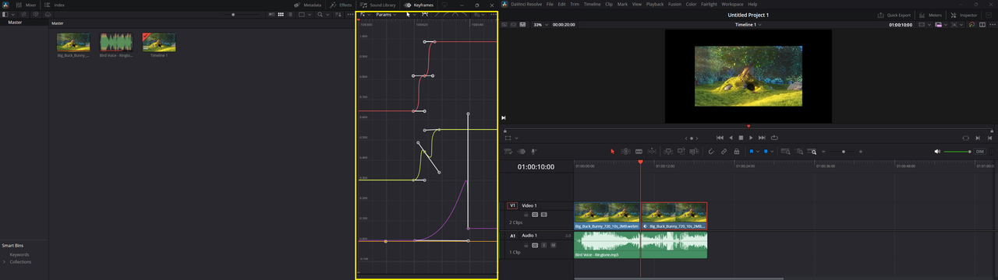
Task: Open the Fairlight menu
Action: 709,5
